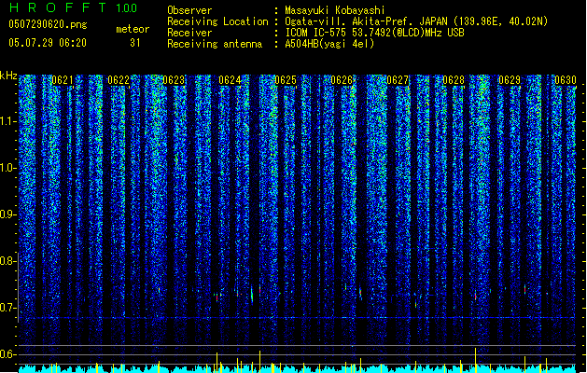Click the 0625 time marker
The image size is (587, 373).
pyautogui.click(x=286, y=80)
